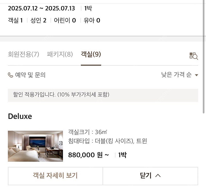Click the 객실 1 room count
The height and width of the screenshot is (187, 206).
tap(15, 20)
